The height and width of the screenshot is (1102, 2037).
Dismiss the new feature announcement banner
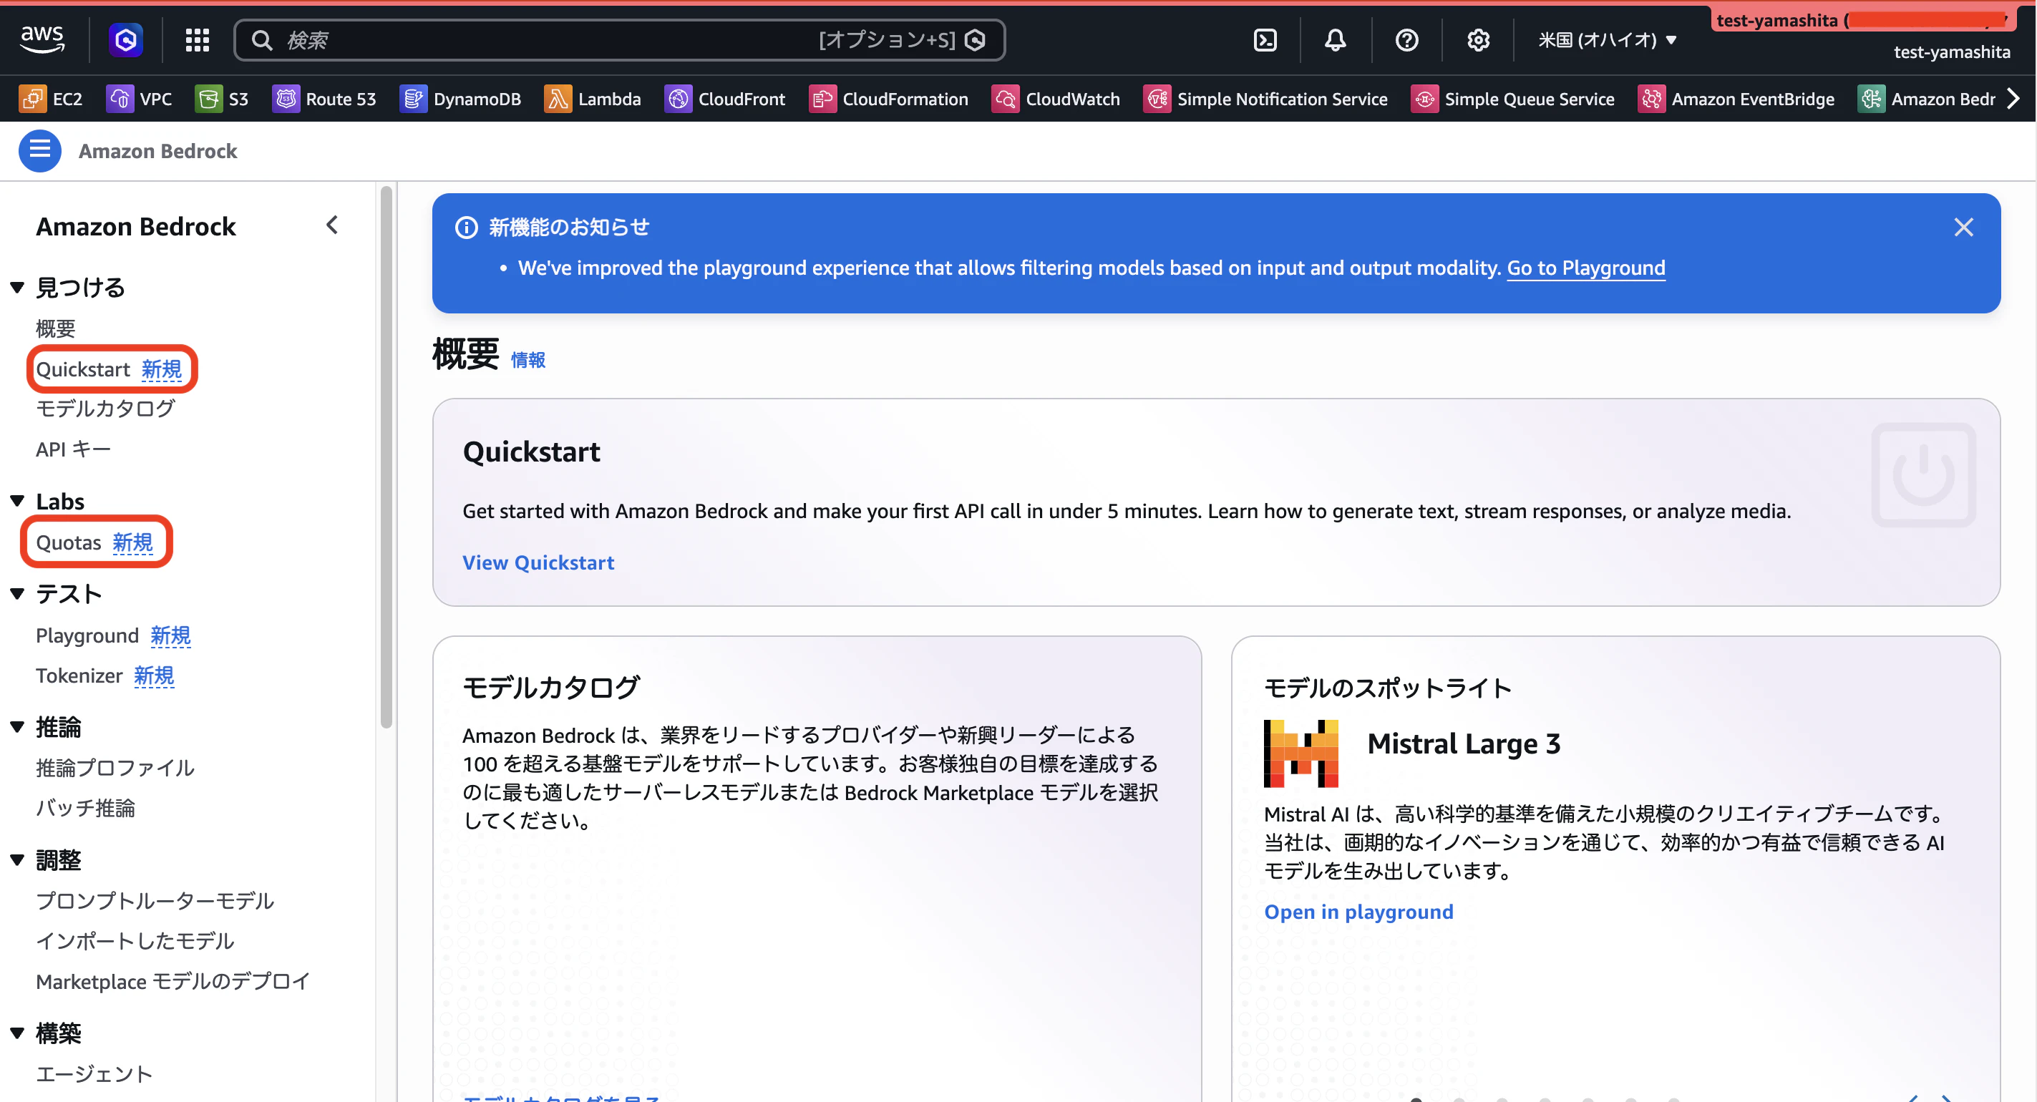point(1963,228)
